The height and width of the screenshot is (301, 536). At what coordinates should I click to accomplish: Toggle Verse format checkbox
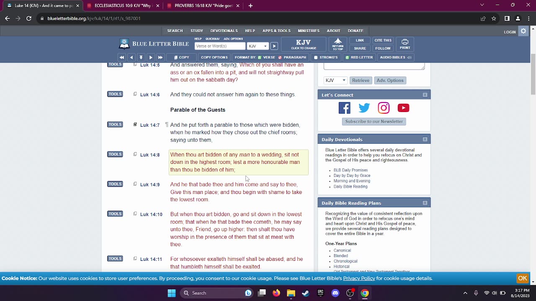(x=260, y=57)
